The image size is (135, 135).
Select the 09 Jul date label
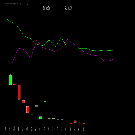pyautogui.click(x=40, y=129)
